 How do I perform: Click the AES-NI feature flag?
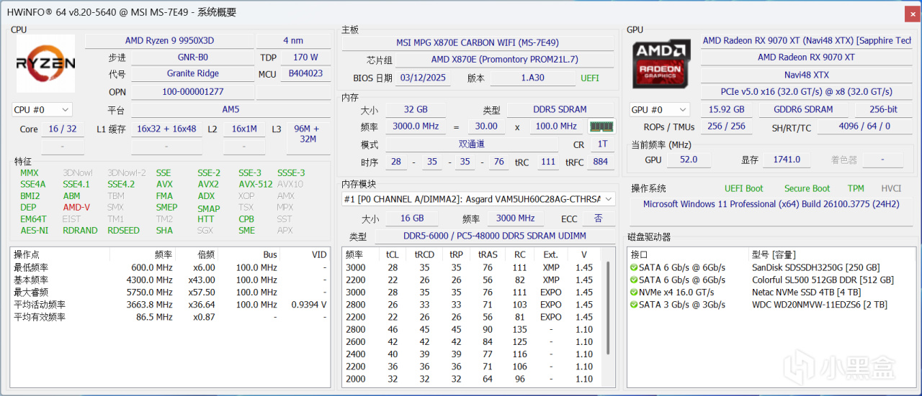[x=34, y=231]
